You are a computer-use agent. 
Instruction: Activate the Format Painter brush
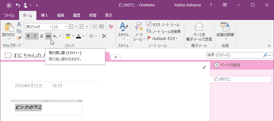point(19,38)
